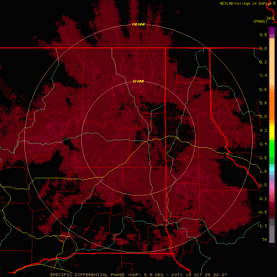
Task: Click the 6.6 scale value
Action: pos(263,89)
